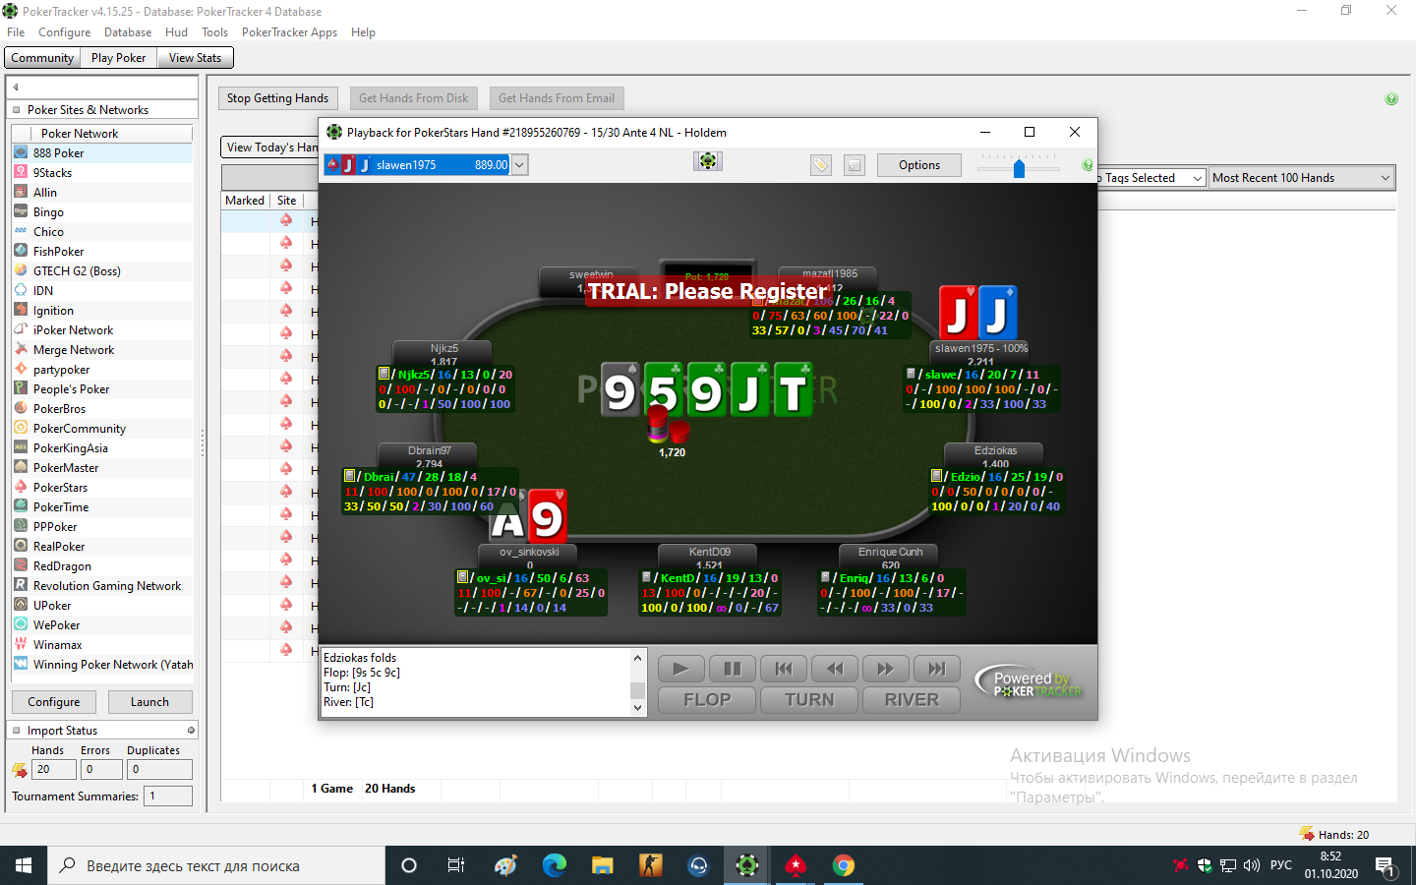Collapse Poker Sites & Networks section
Image resolution: width=1416 pixels, height=885 pixels.
click(x=17, y=110)
